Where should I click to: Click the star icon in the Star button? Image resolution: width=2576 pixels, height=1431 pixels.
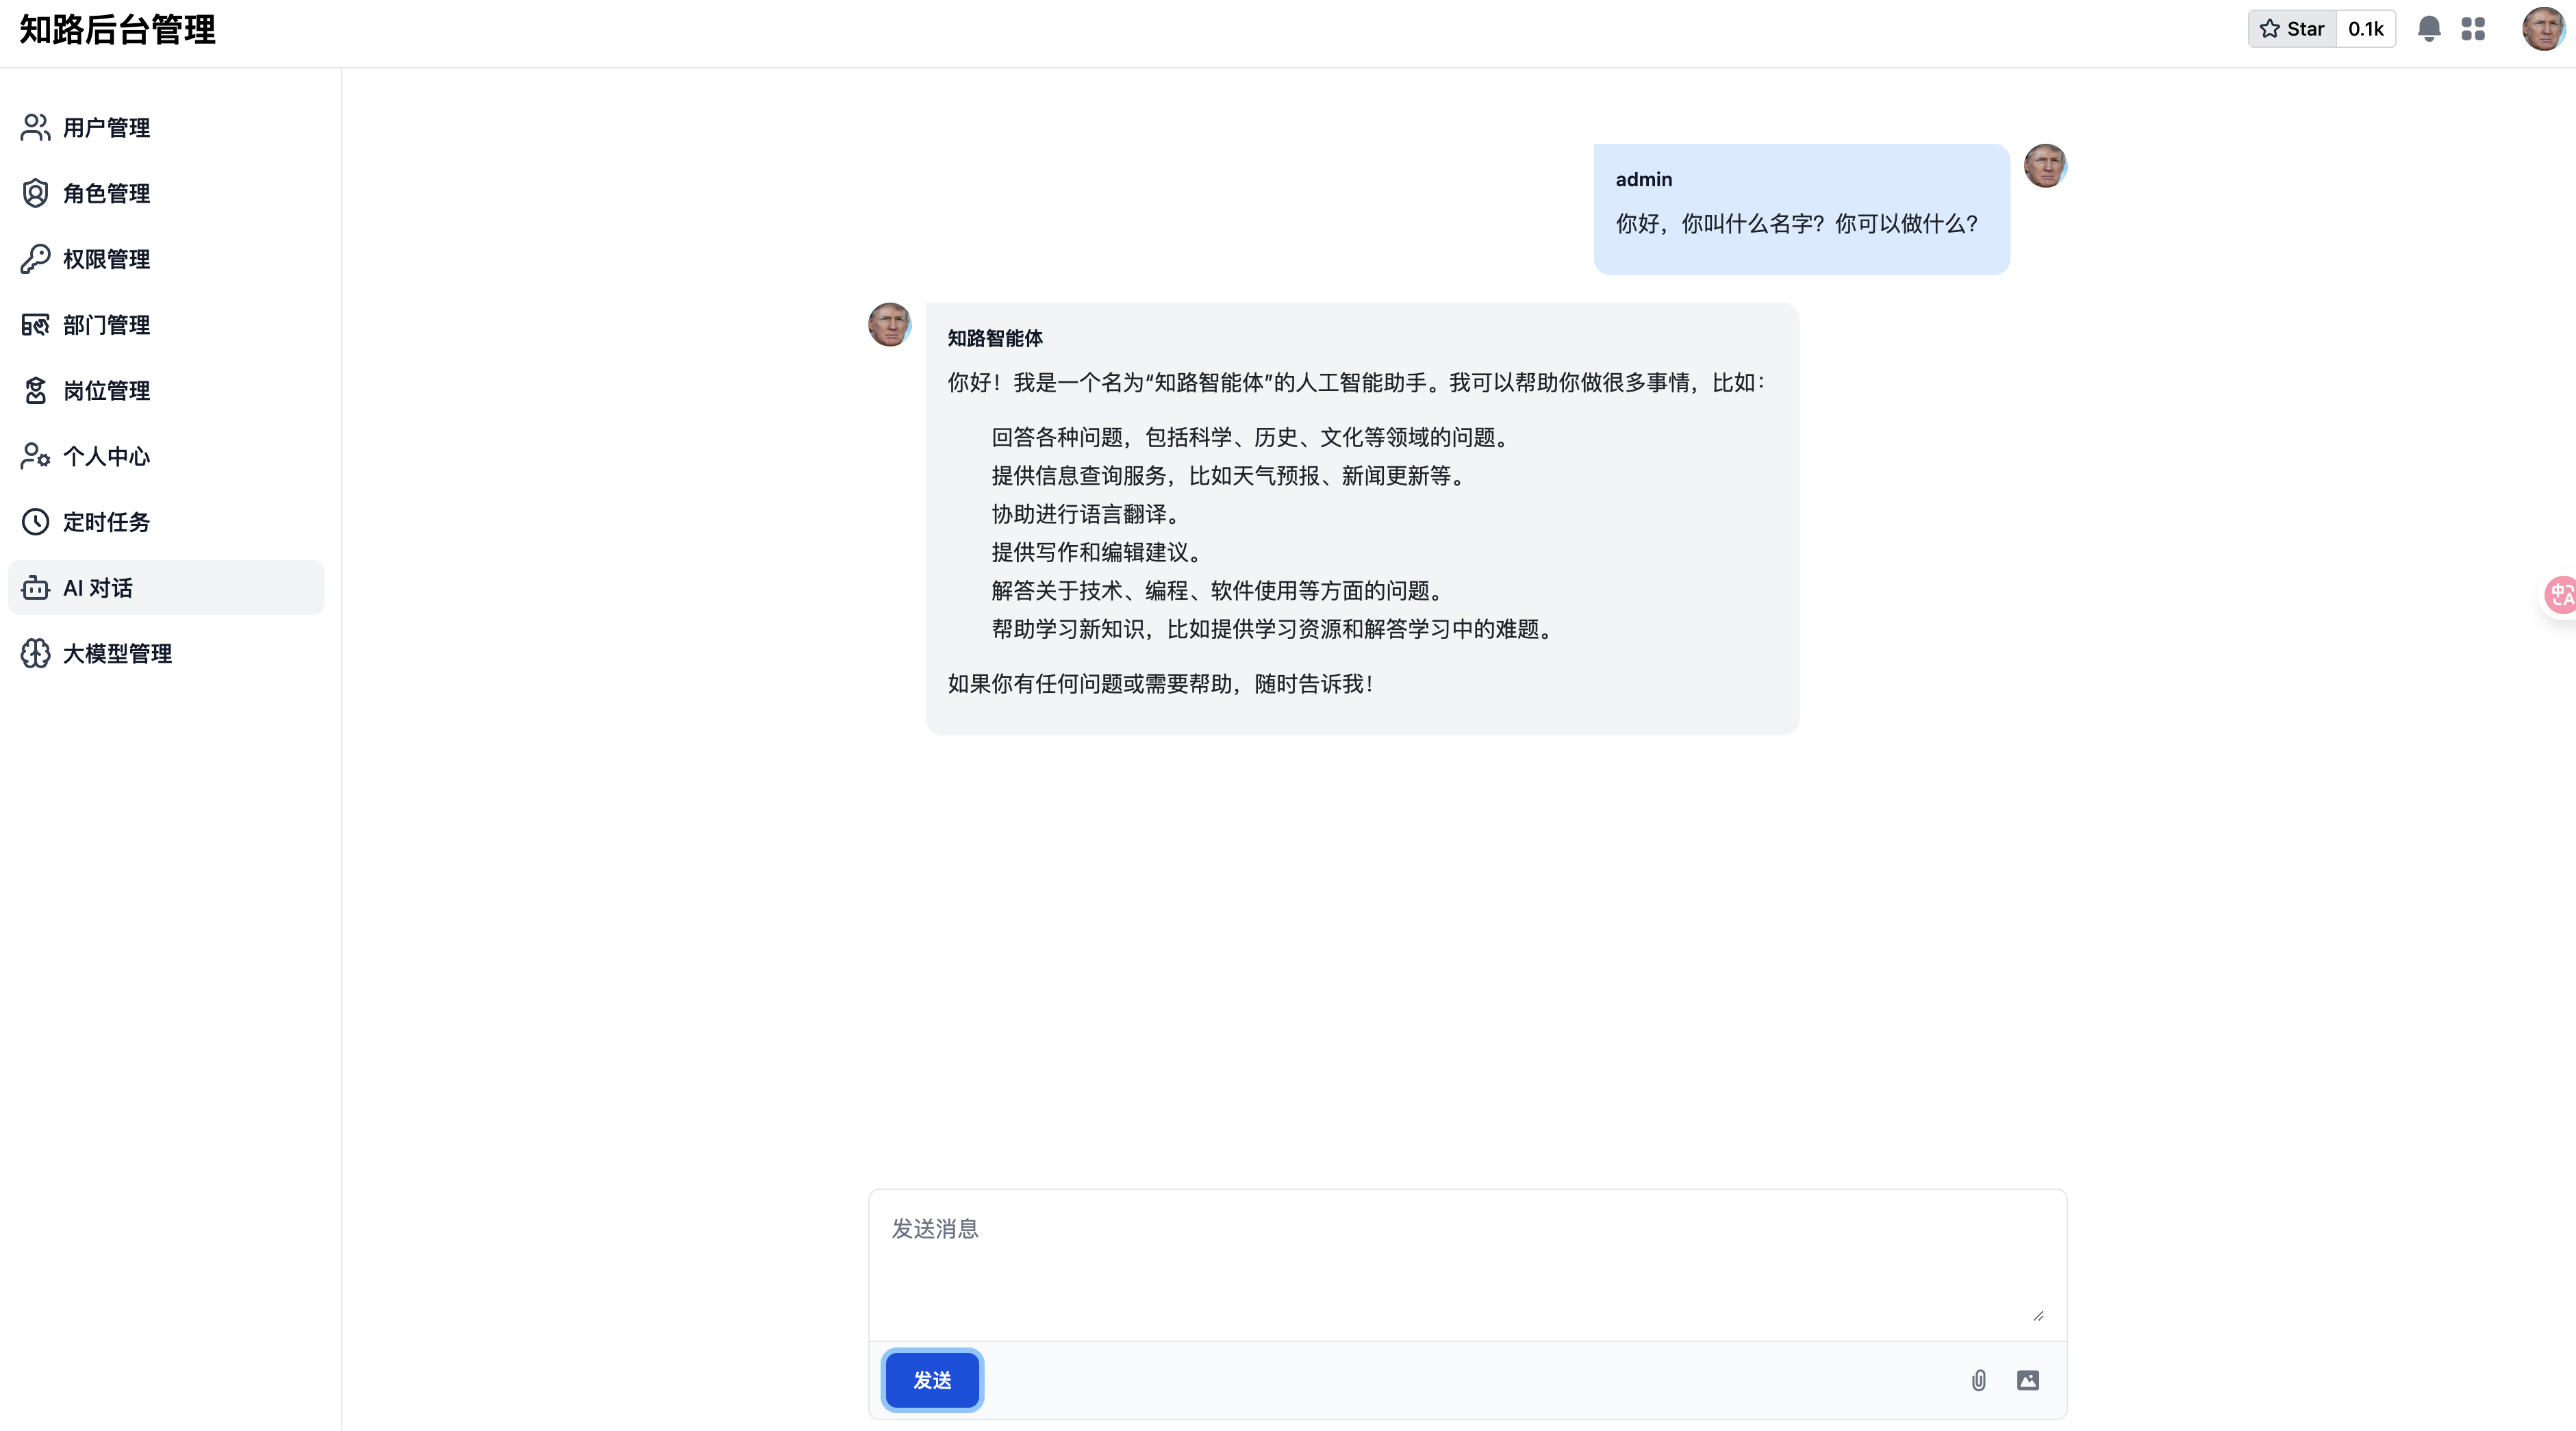tap(2269, 29)
